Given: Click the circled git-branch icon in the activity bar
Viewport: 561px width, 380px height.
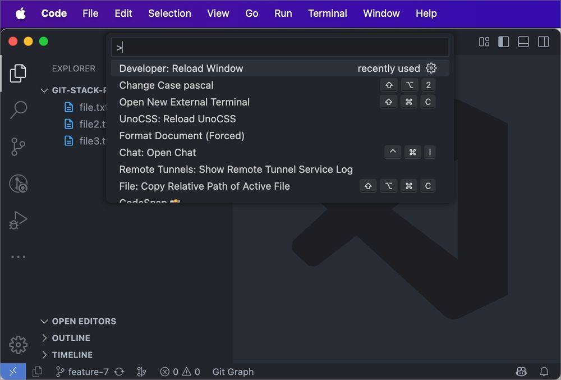Looking at the screenshot, I should click(18, 184).
